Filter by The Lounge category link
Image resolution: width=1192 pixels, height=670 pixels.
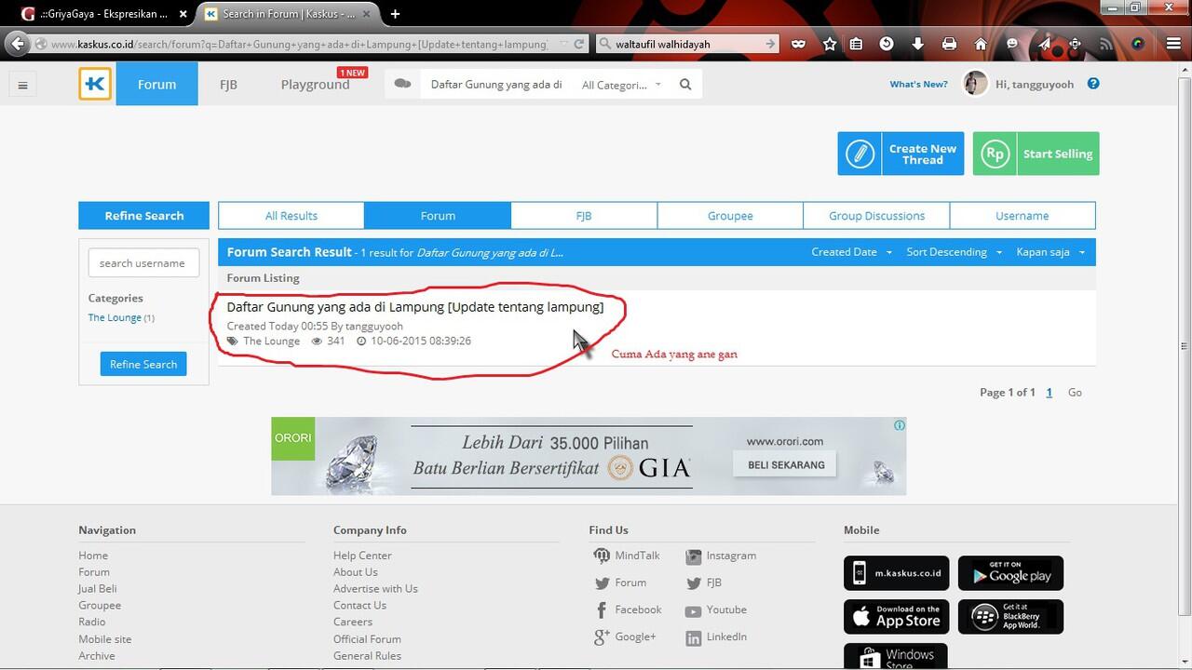click(x=115, y=317)
